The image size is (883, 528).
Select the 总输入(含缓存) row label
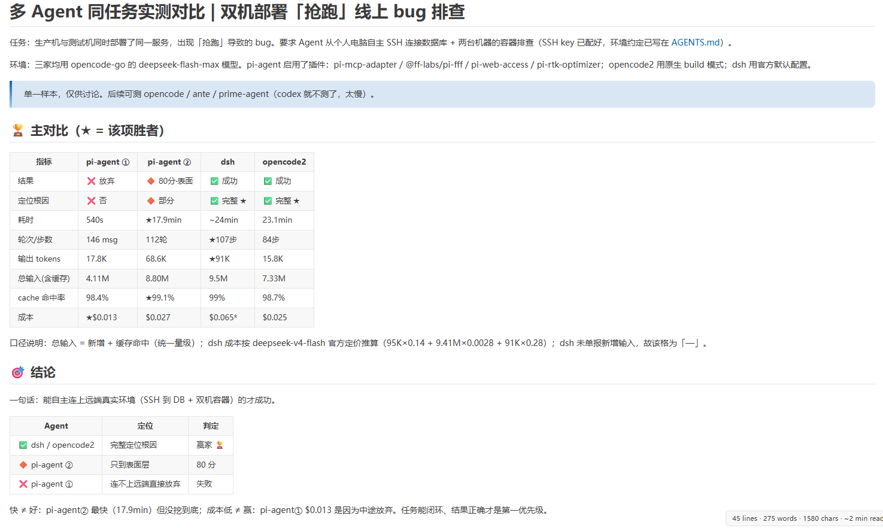[44, 278]
